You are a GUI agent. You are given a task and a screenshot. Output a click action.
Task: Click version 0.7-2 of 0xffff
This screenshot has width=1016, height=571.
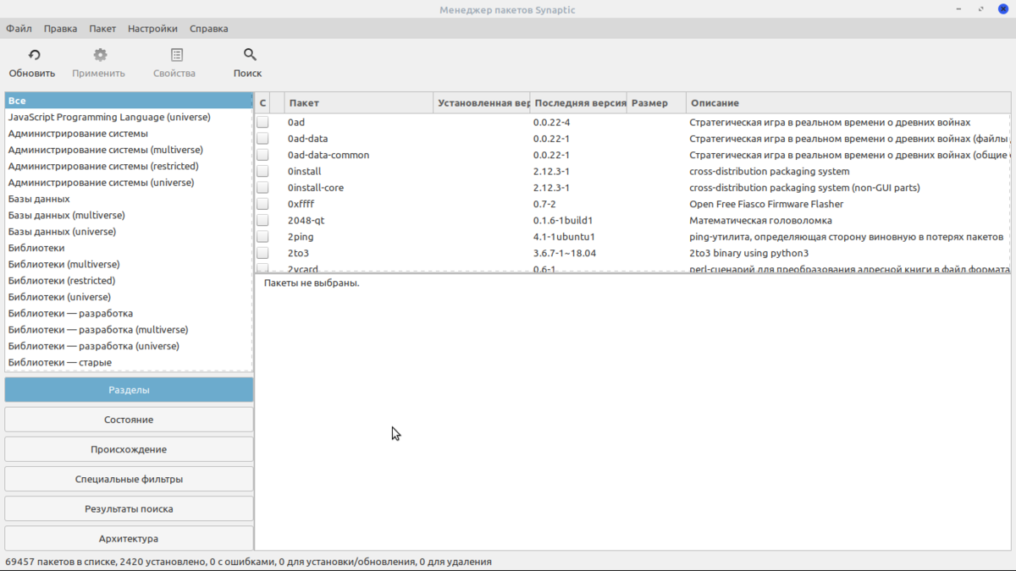point(544,204)
